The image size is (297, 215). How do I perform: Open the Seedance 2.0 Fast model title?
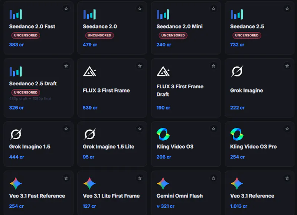tap(32, 26)
